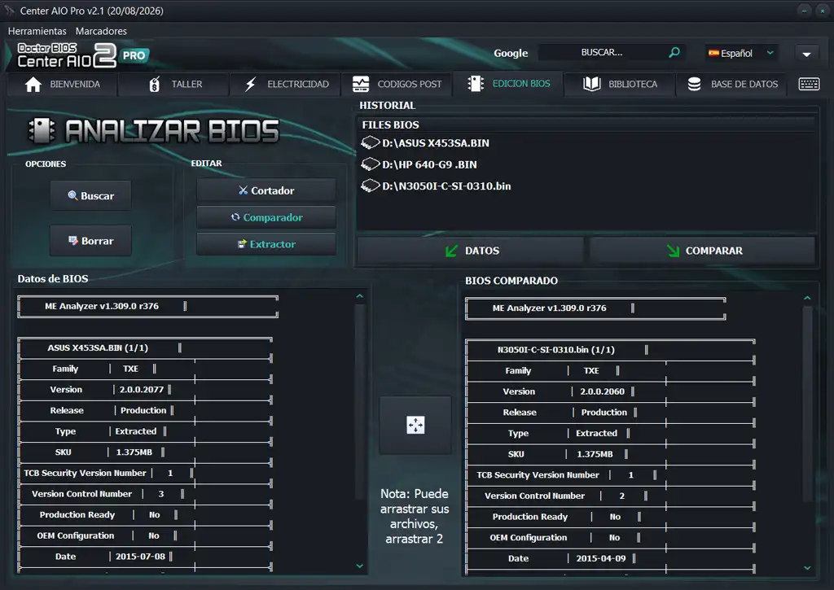This screenshot has width=834, height=590.
Task: Click date value 2015-04-09
Action: pos(601,558)
